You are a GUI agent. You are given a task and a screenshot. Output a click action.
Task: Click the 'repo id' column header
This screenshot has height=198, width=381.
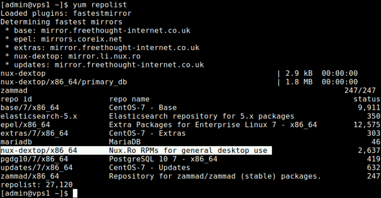[16, 99]
